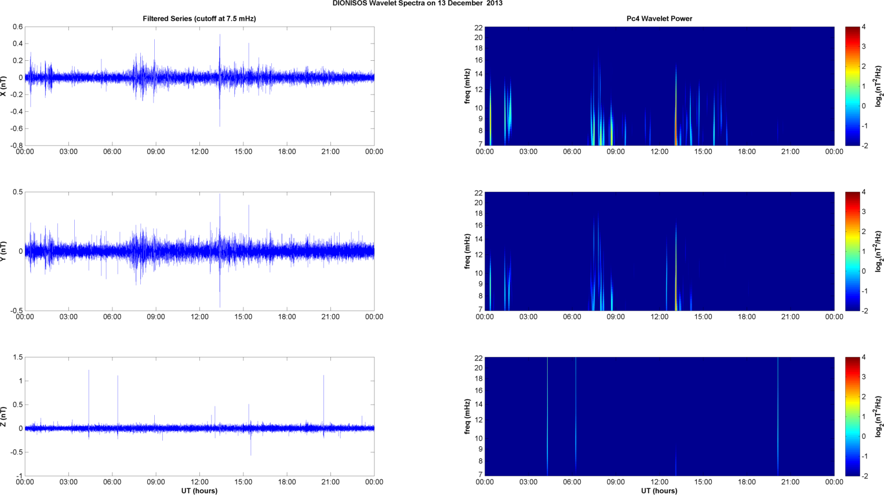Click the UT (hours) label under Z series

tap(199, 490)
